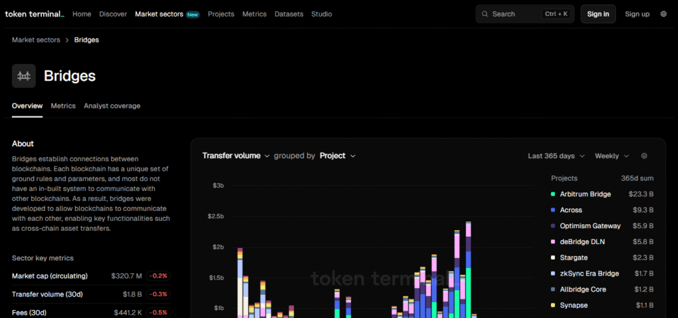Select Across in the projects legend
Image resolution: width=678 pixels, height=318 pixels.
pos(571,210)
